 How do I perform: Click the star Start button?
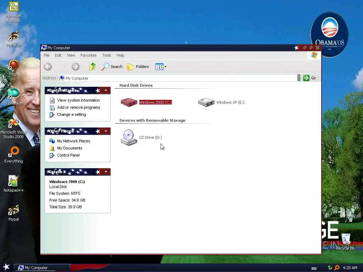[x=6, y=267]
